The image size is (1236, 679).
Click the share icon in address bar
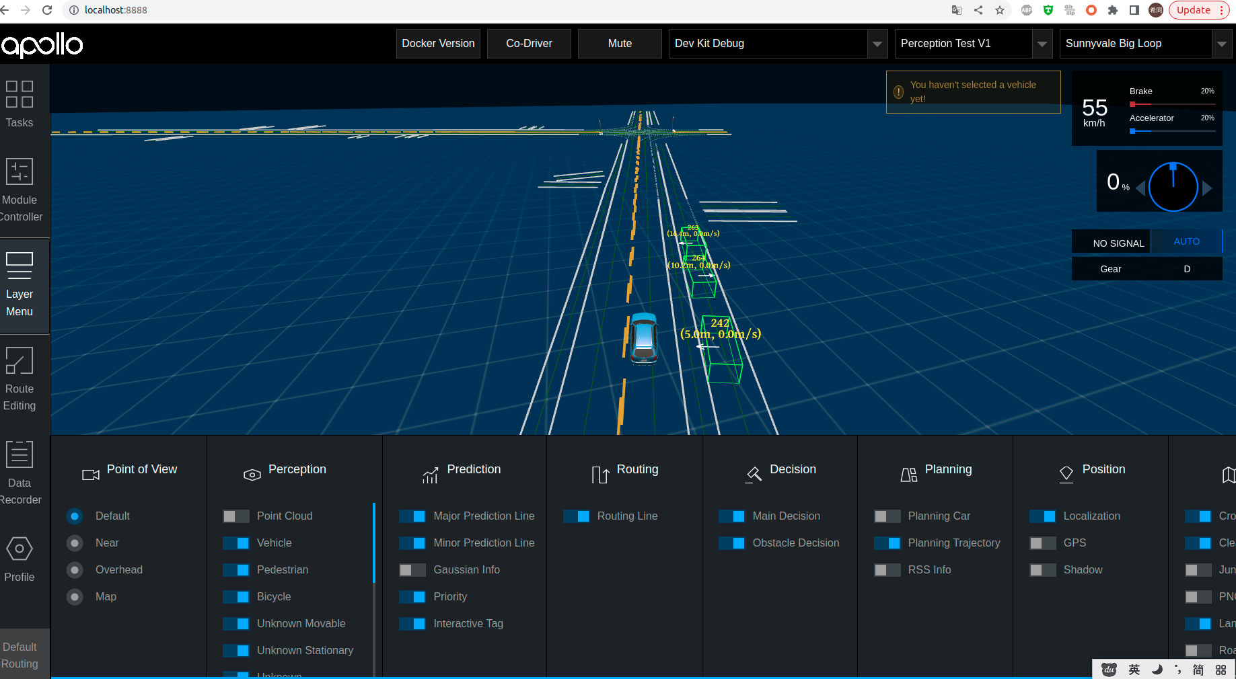click(978, 10)
